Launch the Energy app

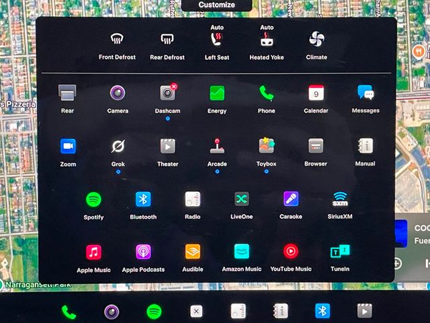click(x=217, y=93)
